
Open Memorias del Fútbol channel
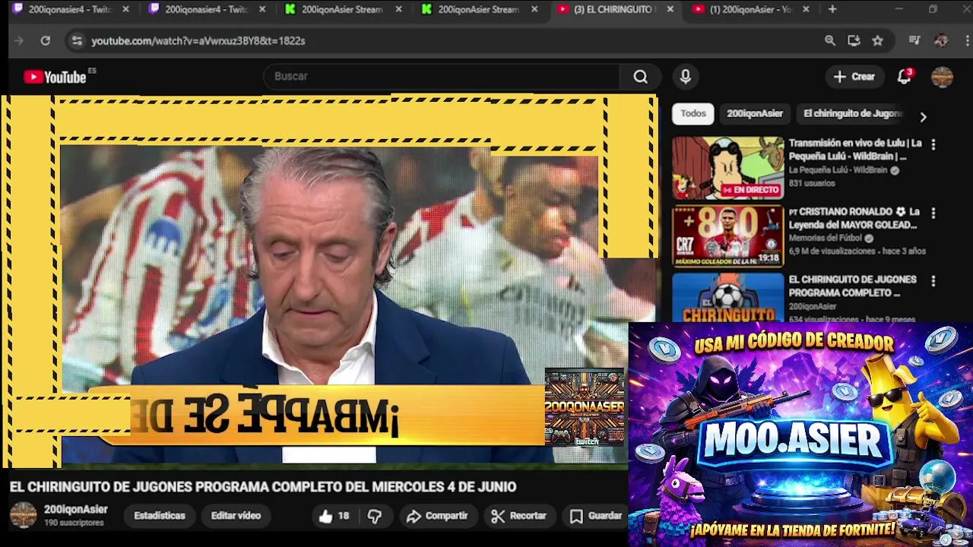pyautogui.click(x=826, y=239)
